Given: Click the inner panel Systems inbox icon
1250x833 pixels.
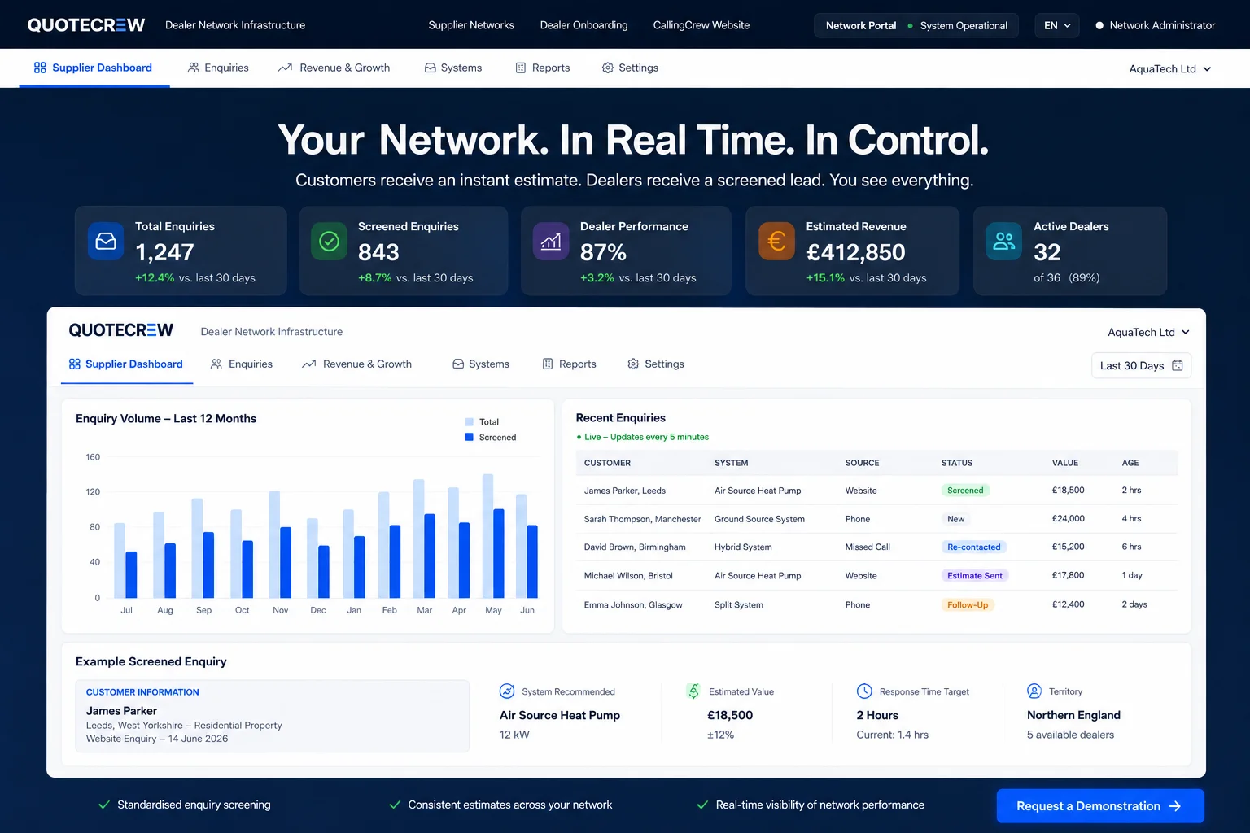Looking at the screenshot, I should [458, 364].
